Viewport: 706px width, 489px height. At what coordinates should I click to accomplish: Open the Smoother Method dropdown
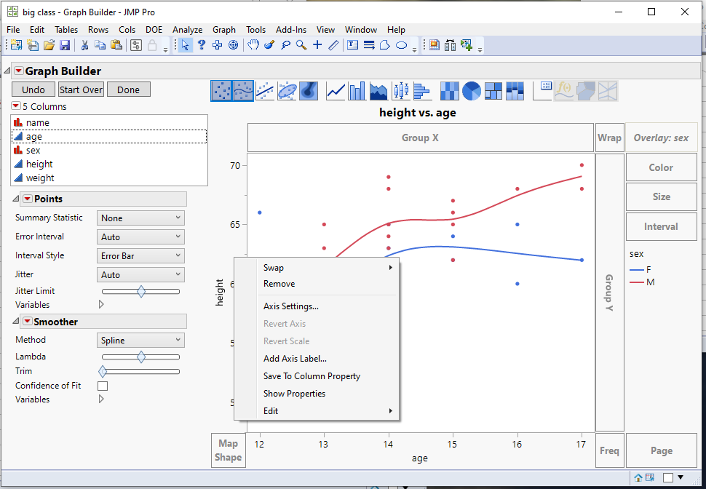140,340
